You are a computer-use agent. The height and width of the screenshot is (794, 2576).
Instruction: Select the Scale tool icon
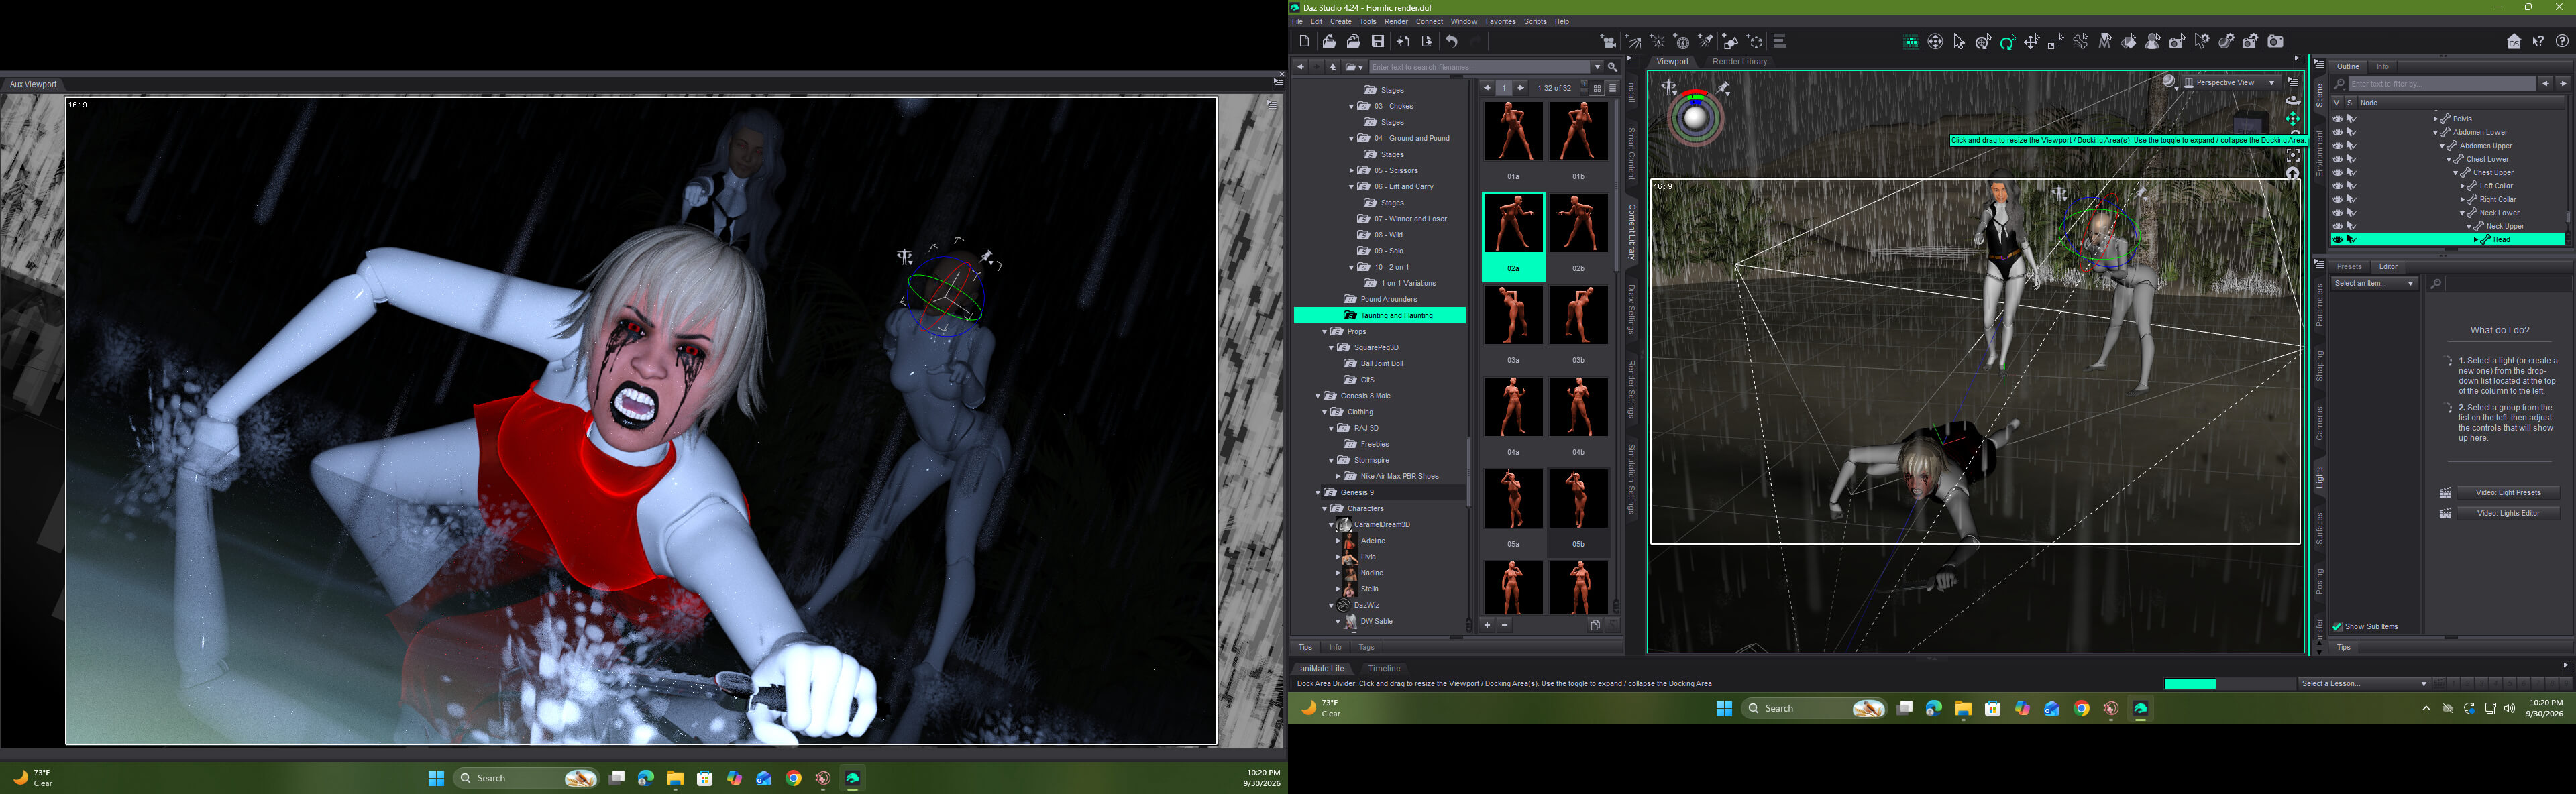pyautogui.click(x=2055, y=41)
